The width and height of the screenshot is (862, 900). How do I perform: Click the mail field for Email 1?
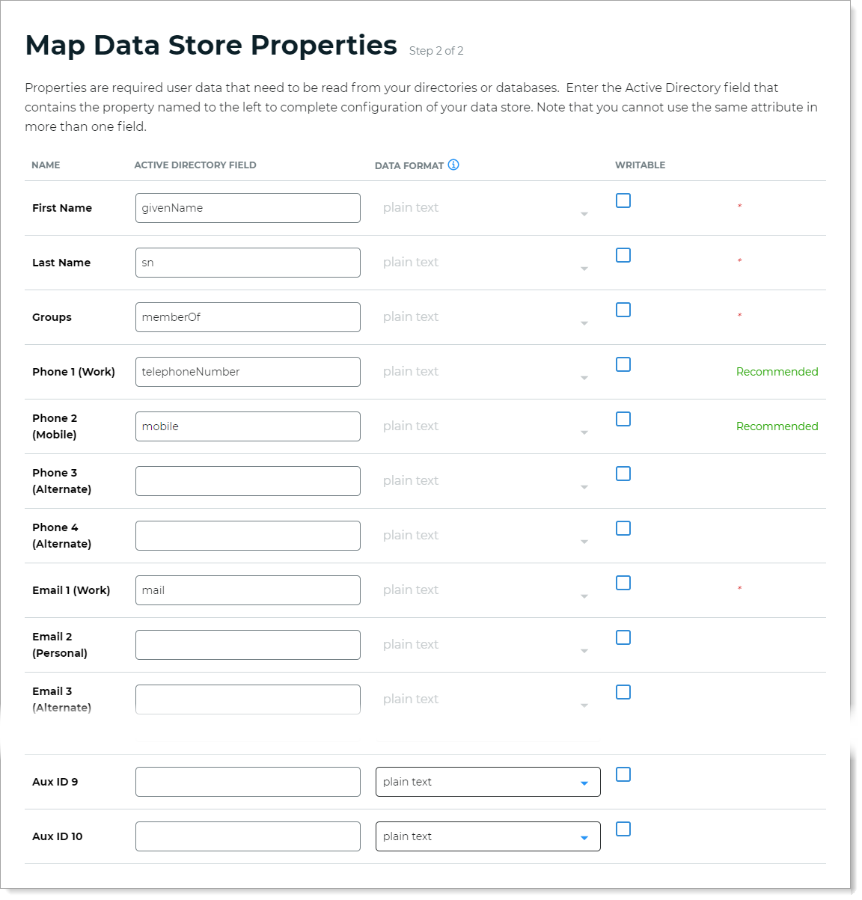pos(248,590)
